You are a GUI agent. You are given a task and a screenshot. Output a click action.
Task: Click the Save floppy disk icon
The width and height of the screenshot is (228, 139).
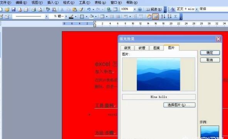[x=13, y=10]
